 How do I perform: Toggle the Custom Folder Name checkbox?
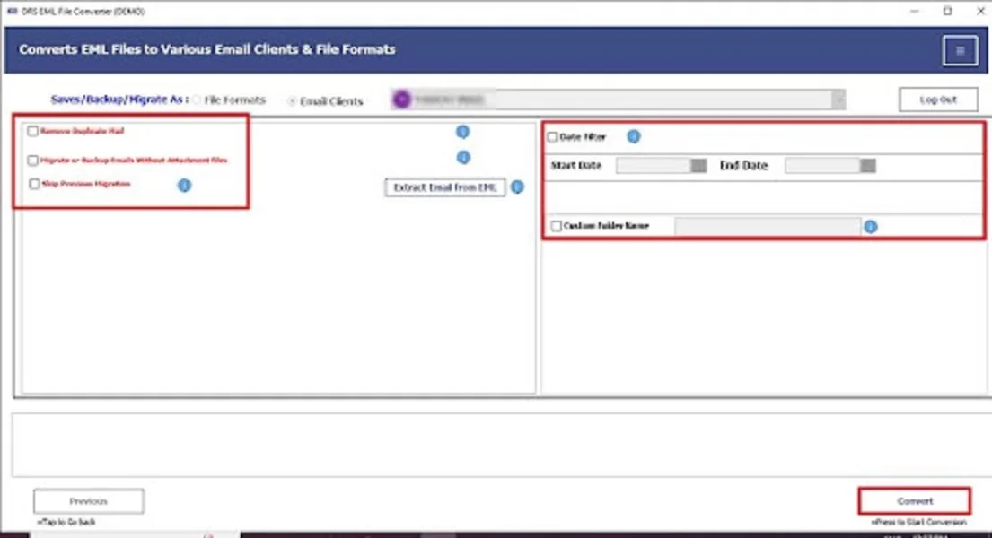[555, 226]
